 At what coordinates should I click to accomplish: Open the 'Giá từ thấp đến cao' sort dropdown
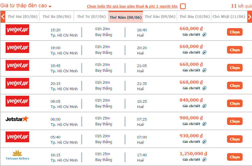point(26,6)
